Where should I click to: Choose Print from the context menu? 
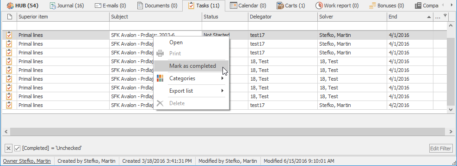(191, 53)
